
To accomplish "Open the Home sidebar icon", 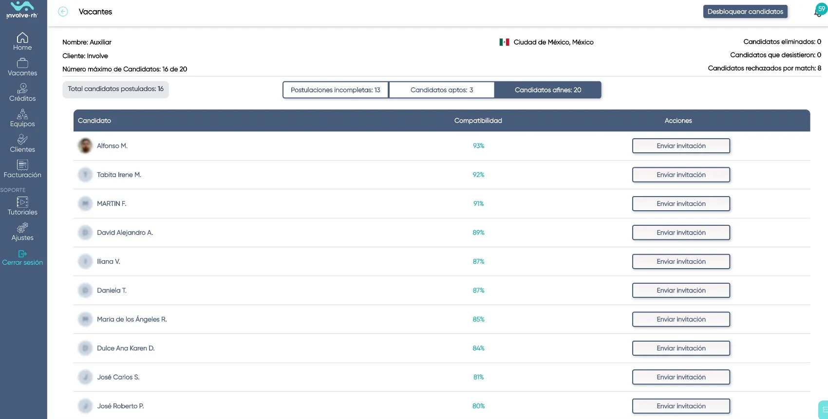I will (x=22, y=37).
